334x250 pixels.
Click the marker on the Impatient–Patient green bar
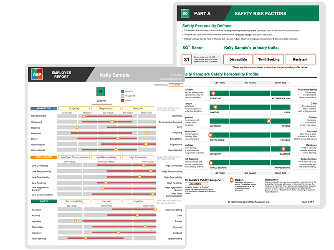(x=268, y=121)
